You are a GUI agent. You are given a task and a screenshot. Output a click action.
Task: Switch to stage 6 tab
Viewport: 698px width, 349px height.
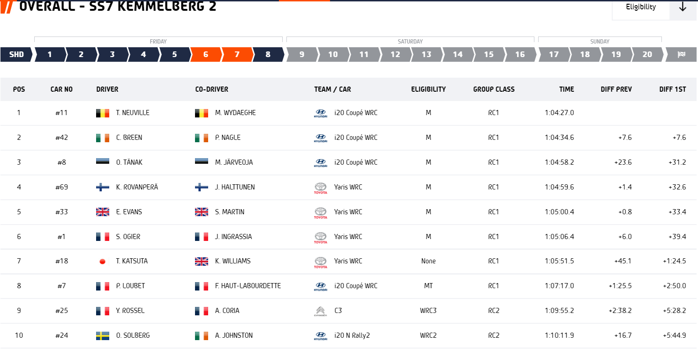point(206,54)
